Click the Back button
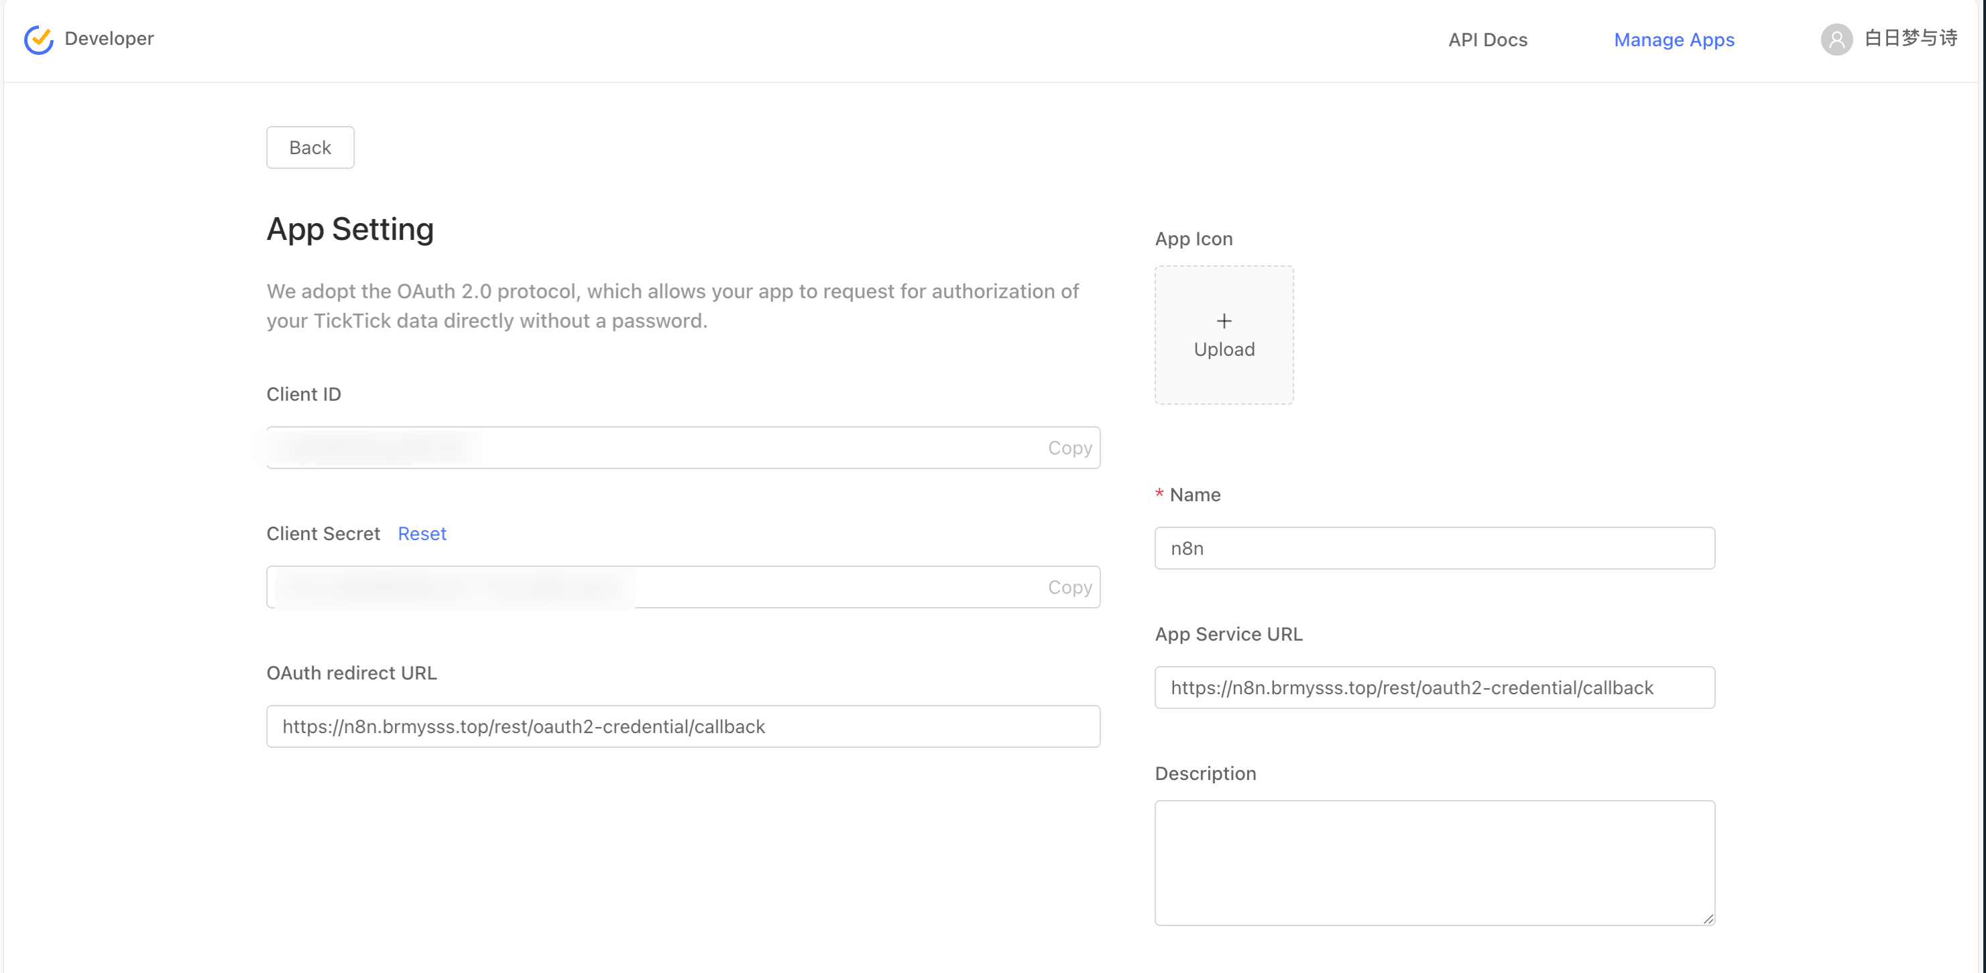The image size is (1986, 973). point(310,147)
